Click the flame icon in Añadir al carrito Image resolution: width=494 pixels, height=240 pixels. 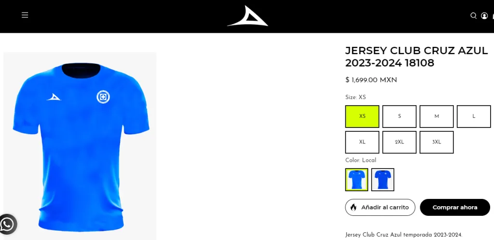[354, 207]
